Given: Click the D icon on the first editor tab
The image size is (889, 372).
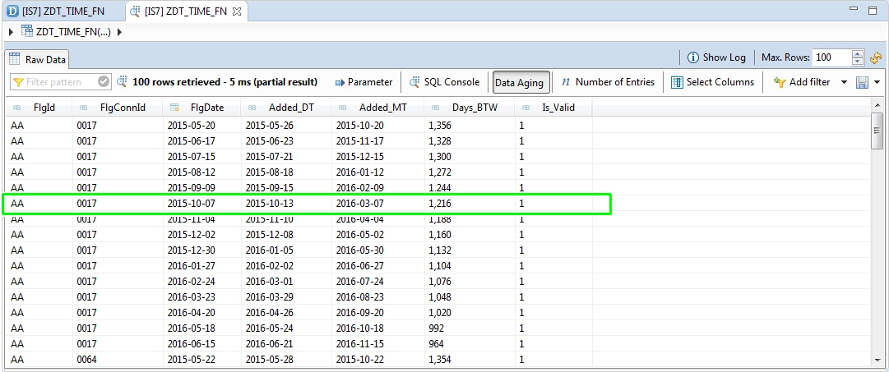Looking at the screenshot, I should click(x=12, y=11).
